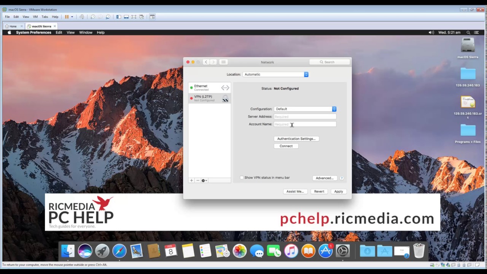Open Notes icon in Dock

(x=188, y=251)
